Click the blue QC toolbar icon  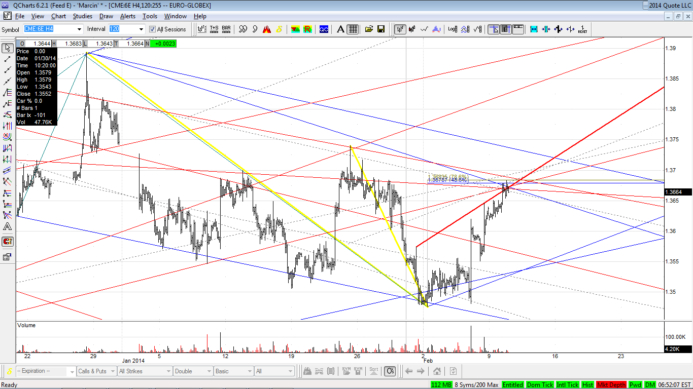tap(324, 29)
